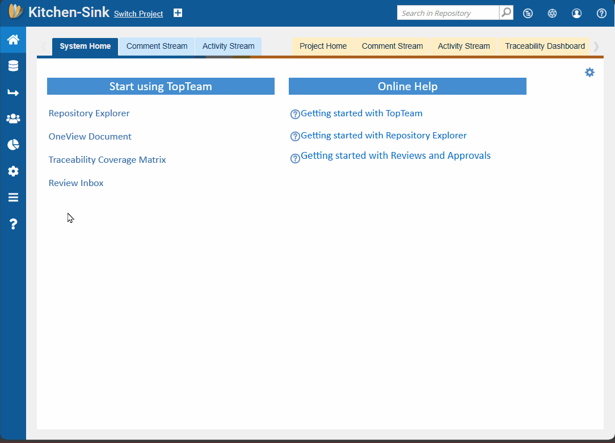615x443 pixels.
Task: Open the blue system Comment Stream tab
Action: pos(157,47)
